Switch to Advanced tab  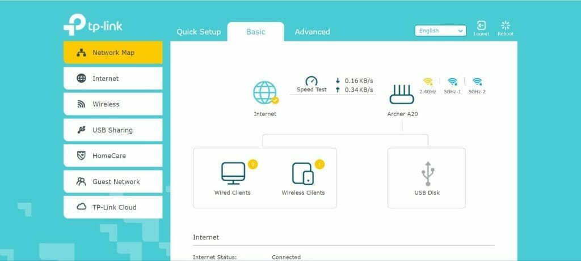tap(313, 32)
